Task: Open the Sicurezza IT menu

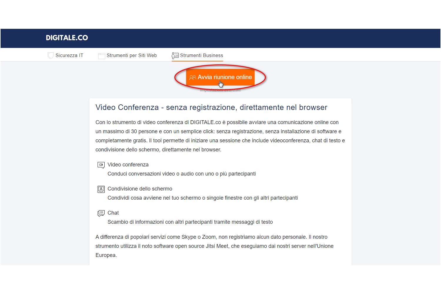Action: pos(66,56)
